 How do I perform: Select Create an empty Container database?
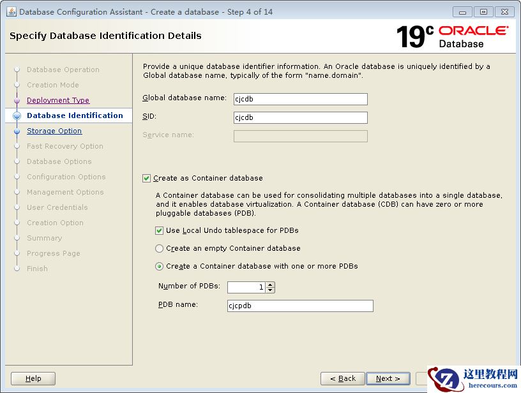point(160,248)
